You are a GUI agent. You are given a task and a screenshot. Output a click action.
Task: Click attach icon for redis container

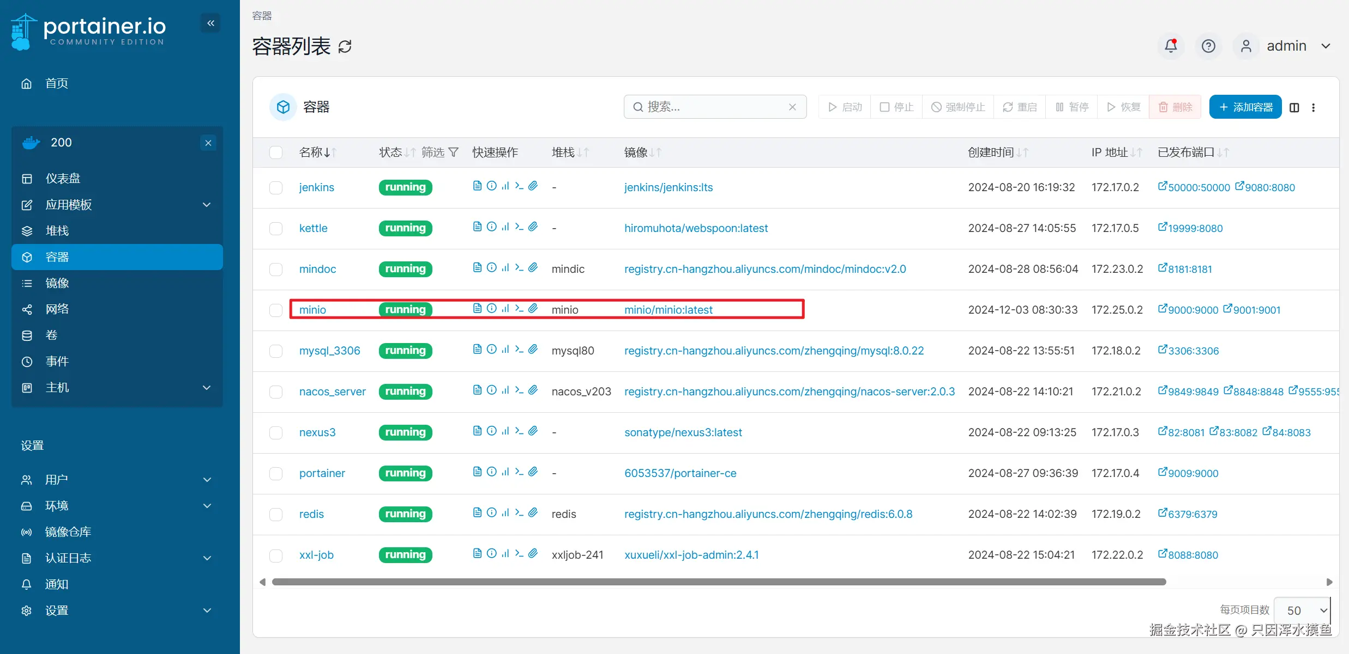pos(533,512)
